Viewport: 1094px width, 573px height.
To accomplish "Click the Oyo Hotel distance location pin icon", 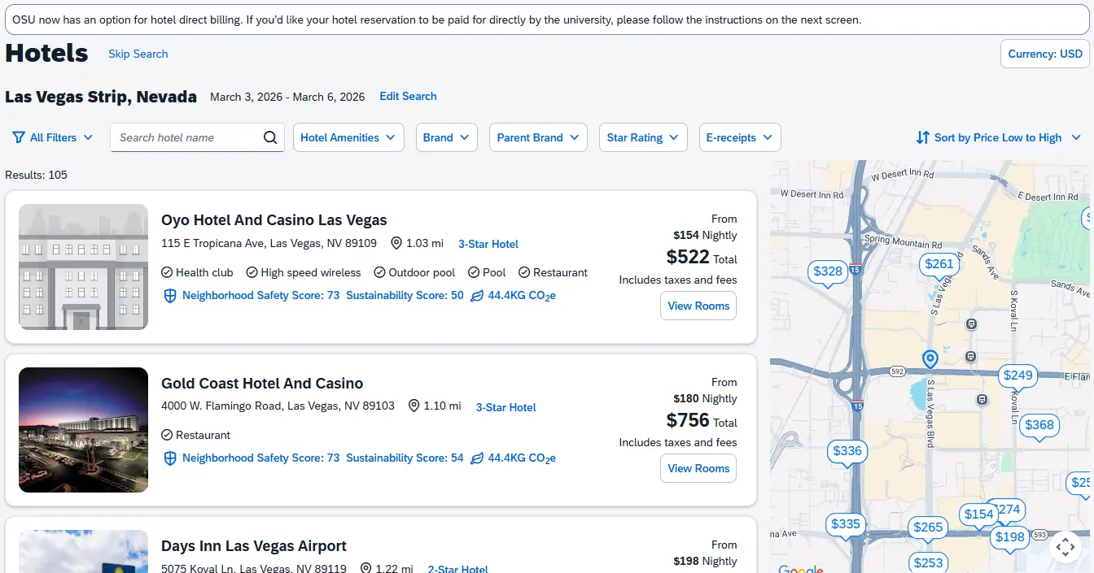I will [x=396, y=243].
